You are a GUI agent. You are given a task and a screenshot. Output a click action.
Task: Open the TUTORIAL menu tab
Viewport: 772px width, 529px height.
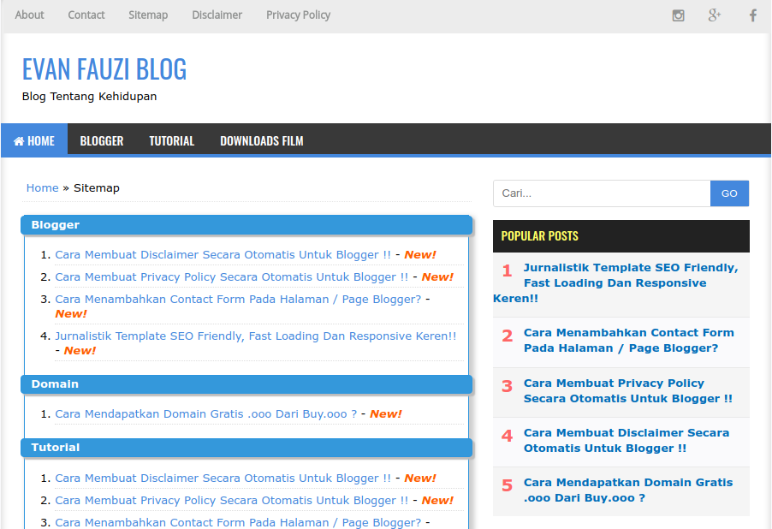tap(171, 140)
